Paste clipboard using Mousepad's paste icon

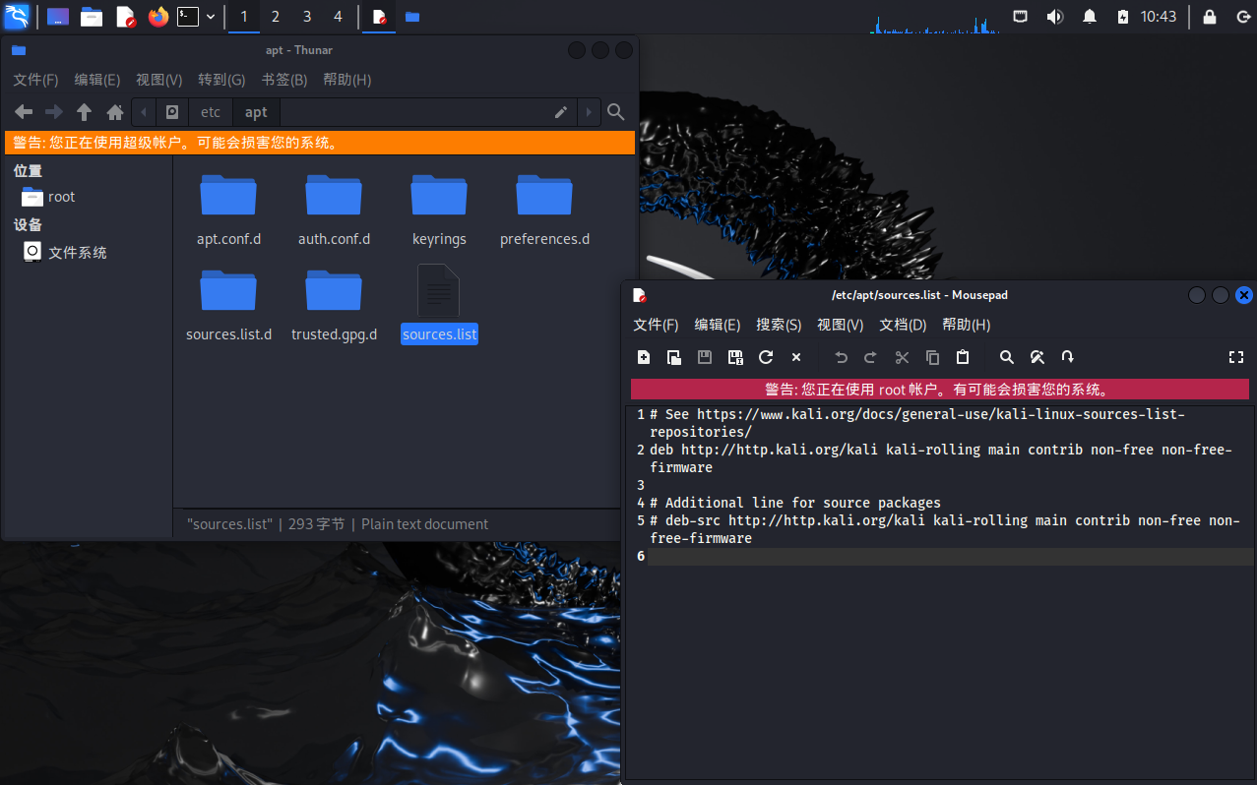963,357
